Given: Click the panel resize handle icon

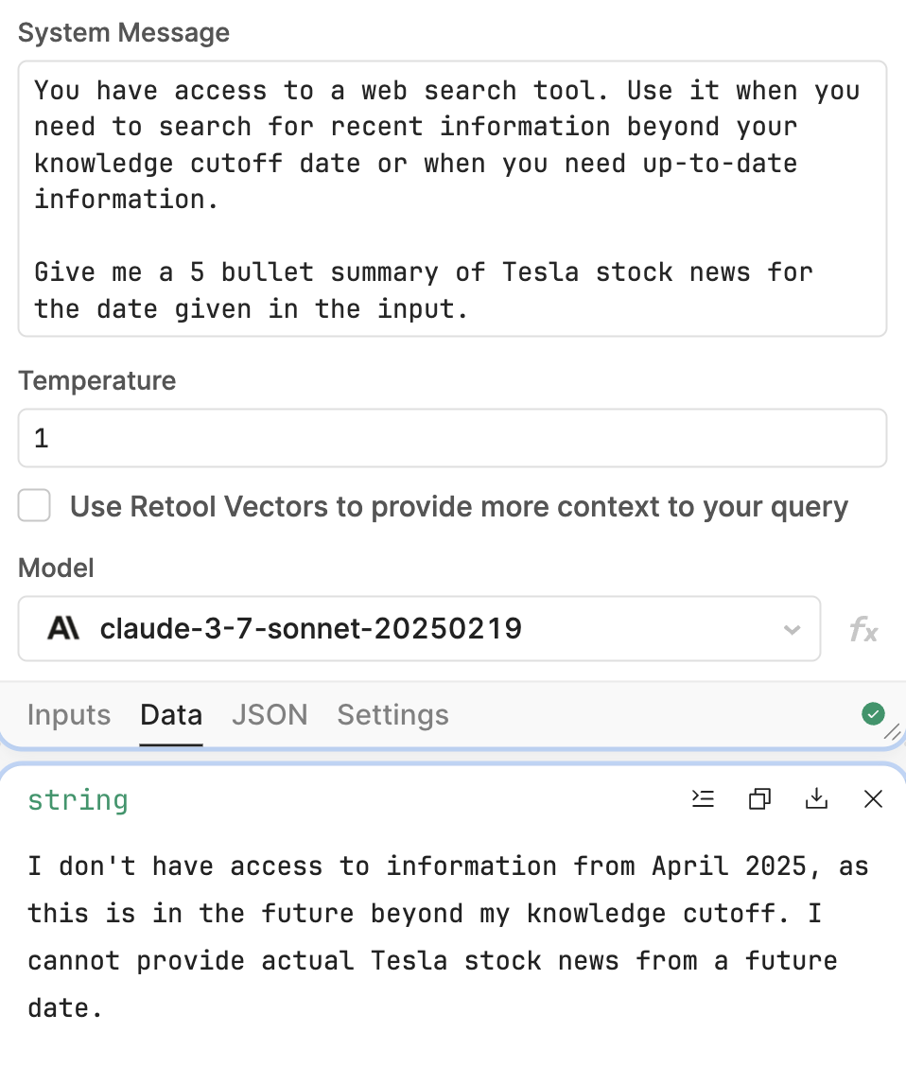Looking at the screenshot, I should 893,732.
